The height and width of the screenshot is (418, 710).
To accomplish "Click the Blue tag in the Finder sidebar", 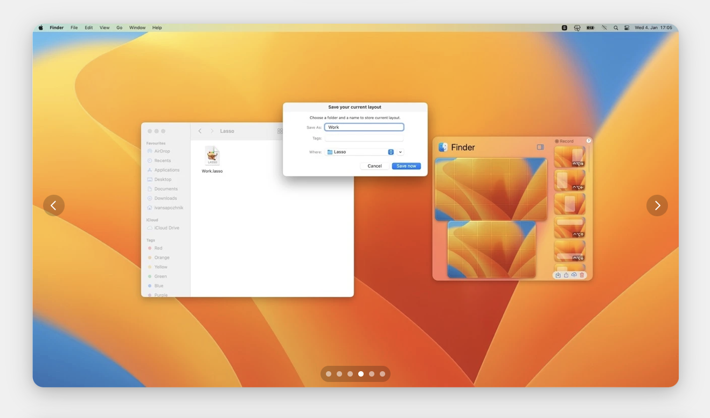I will (156, 286).
